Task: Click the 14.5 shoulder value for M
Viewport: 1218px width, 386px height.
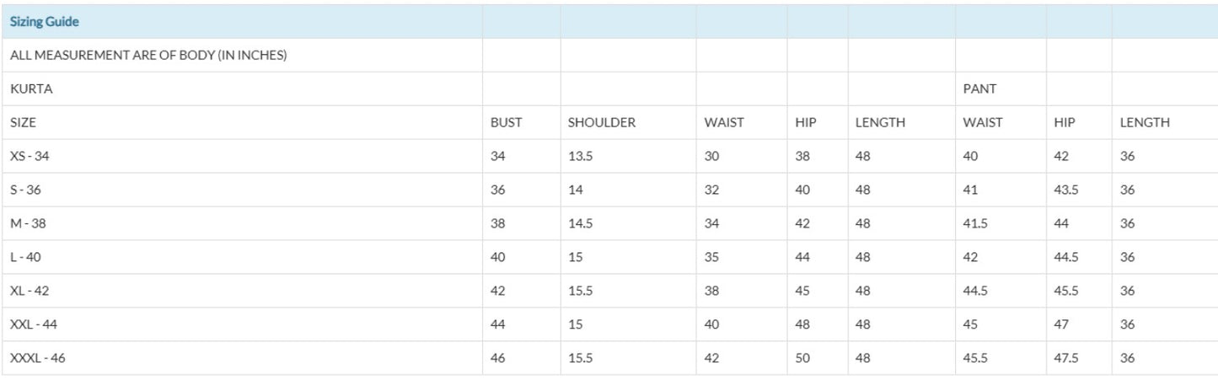Action: pyautogui.click(x=580, y=223)
